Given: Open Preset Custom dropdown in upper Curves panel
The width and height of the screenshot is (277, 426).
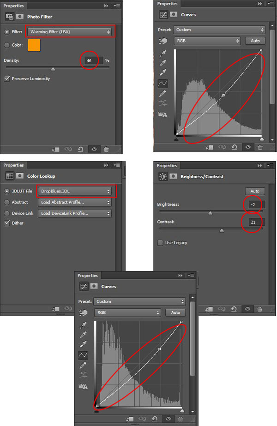Looking at the screenshot, I should point(219,30).
